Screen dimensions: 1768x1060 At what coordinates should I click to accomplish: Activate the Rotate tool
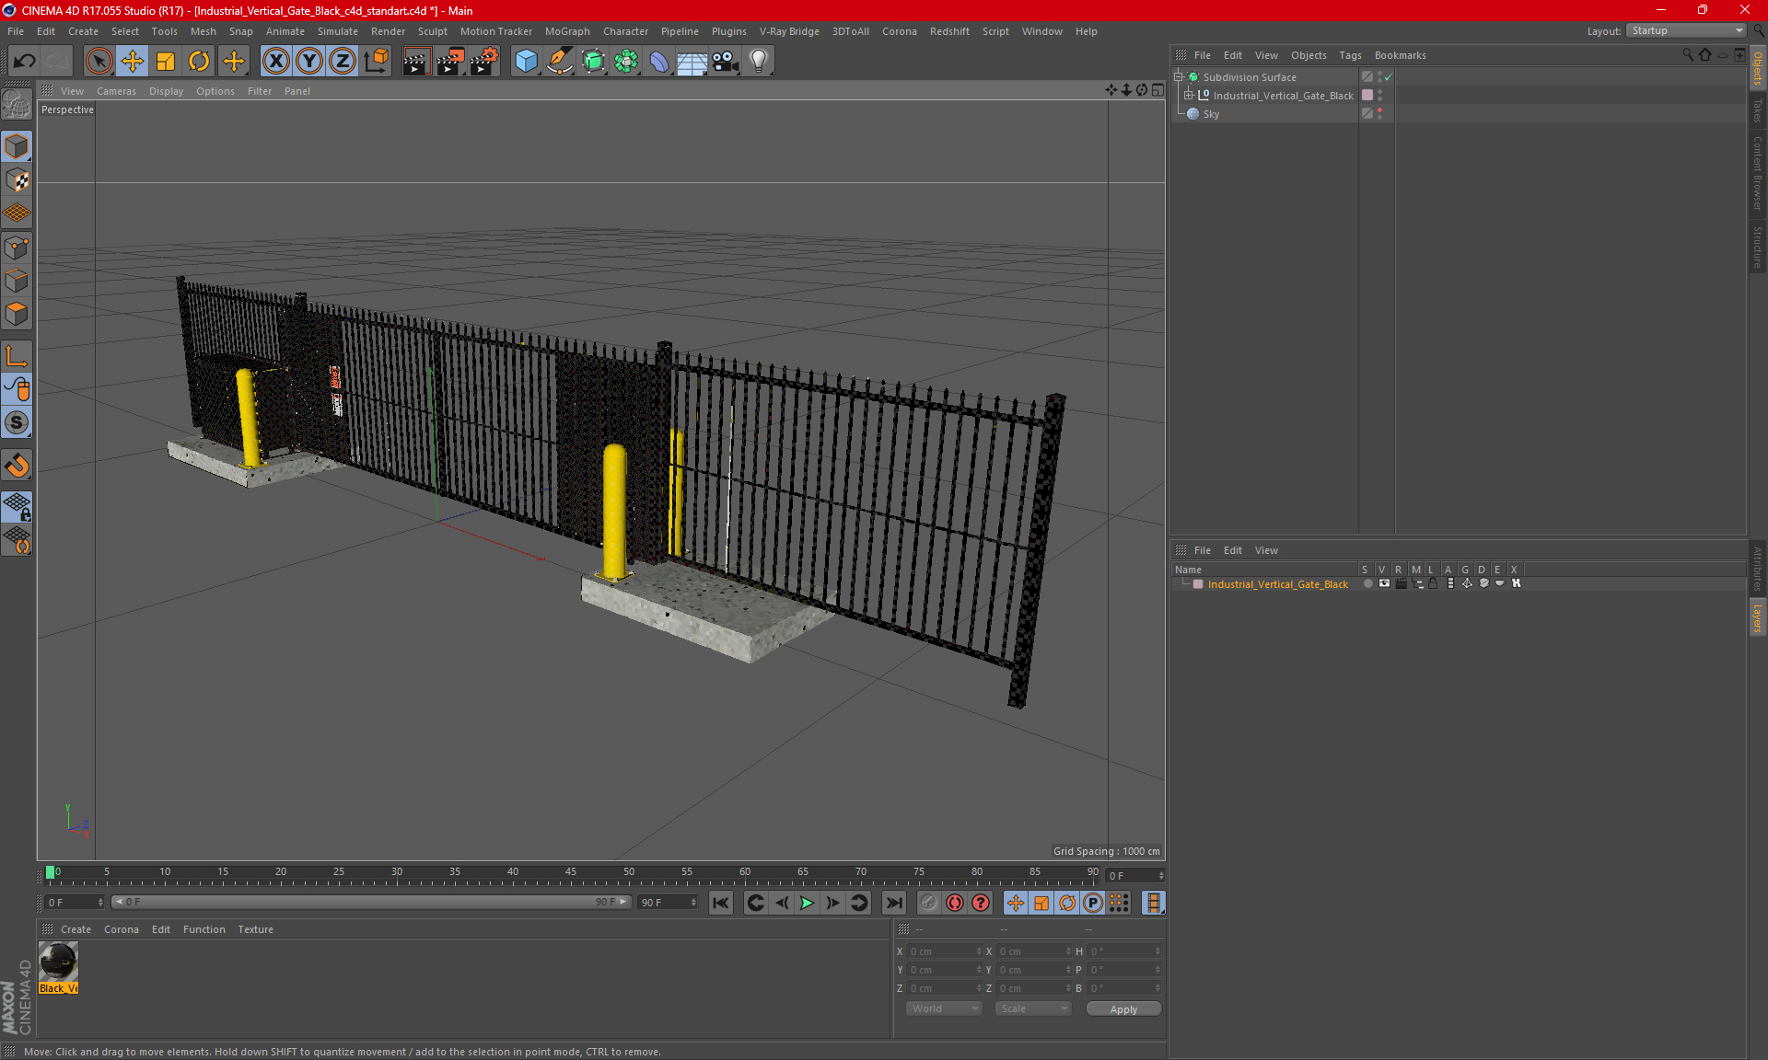pos(199,61)
